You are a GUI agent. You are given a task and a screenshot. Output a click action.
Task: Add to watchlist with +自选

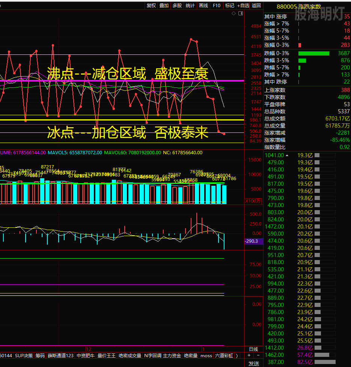pos(243,5)
